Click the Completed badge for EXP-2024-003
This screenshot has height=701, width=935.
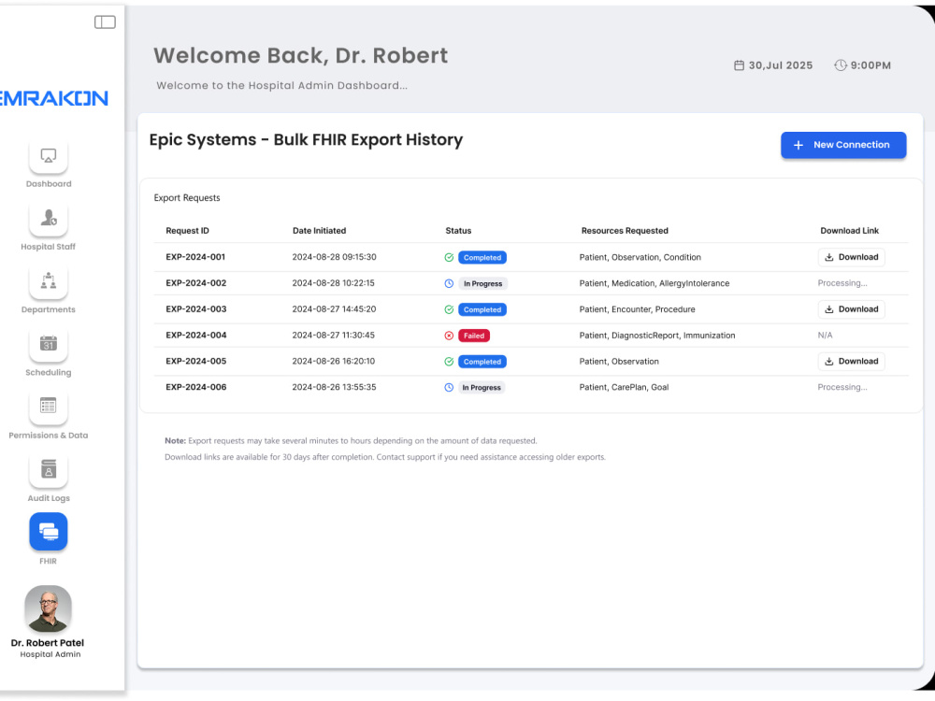pos(482,309)
